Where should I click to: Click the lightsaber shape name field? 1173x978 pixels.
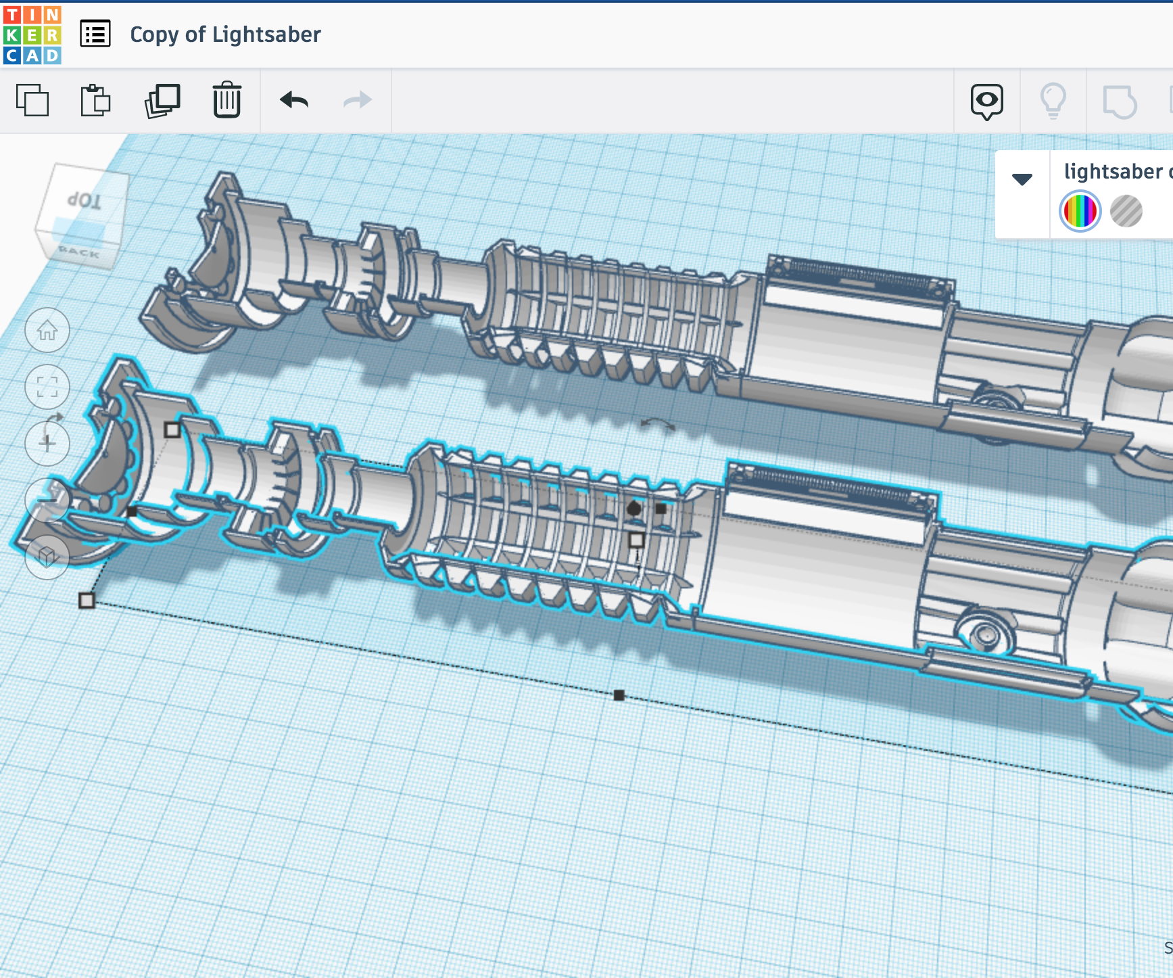1117,171
